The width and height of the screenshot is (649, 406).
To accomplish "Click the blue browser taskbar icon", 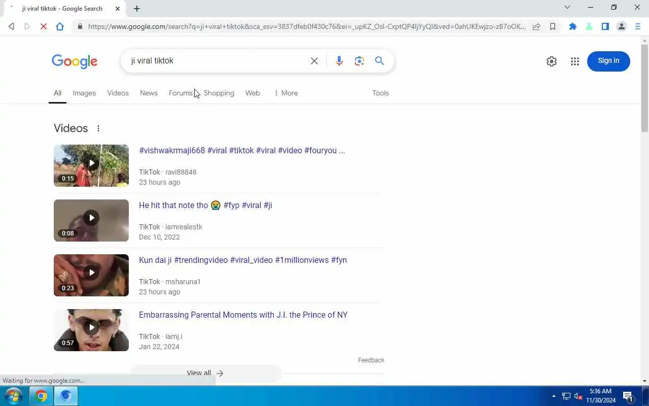I will coord(66,396).
